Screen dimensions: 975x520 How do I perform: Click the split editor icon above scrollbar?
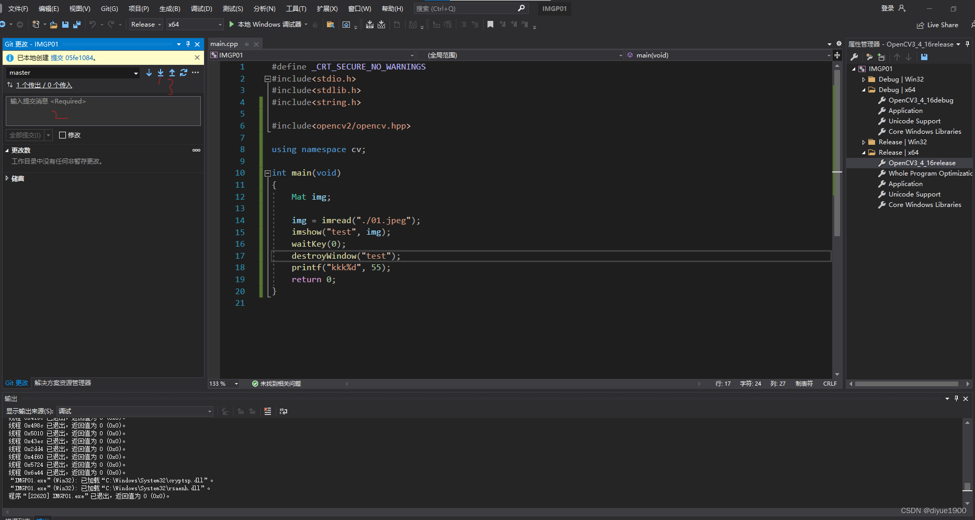837,55
